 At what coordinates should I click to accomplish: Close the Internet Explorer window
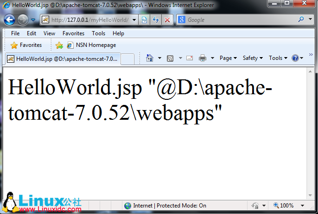click(x=304, y=3)
